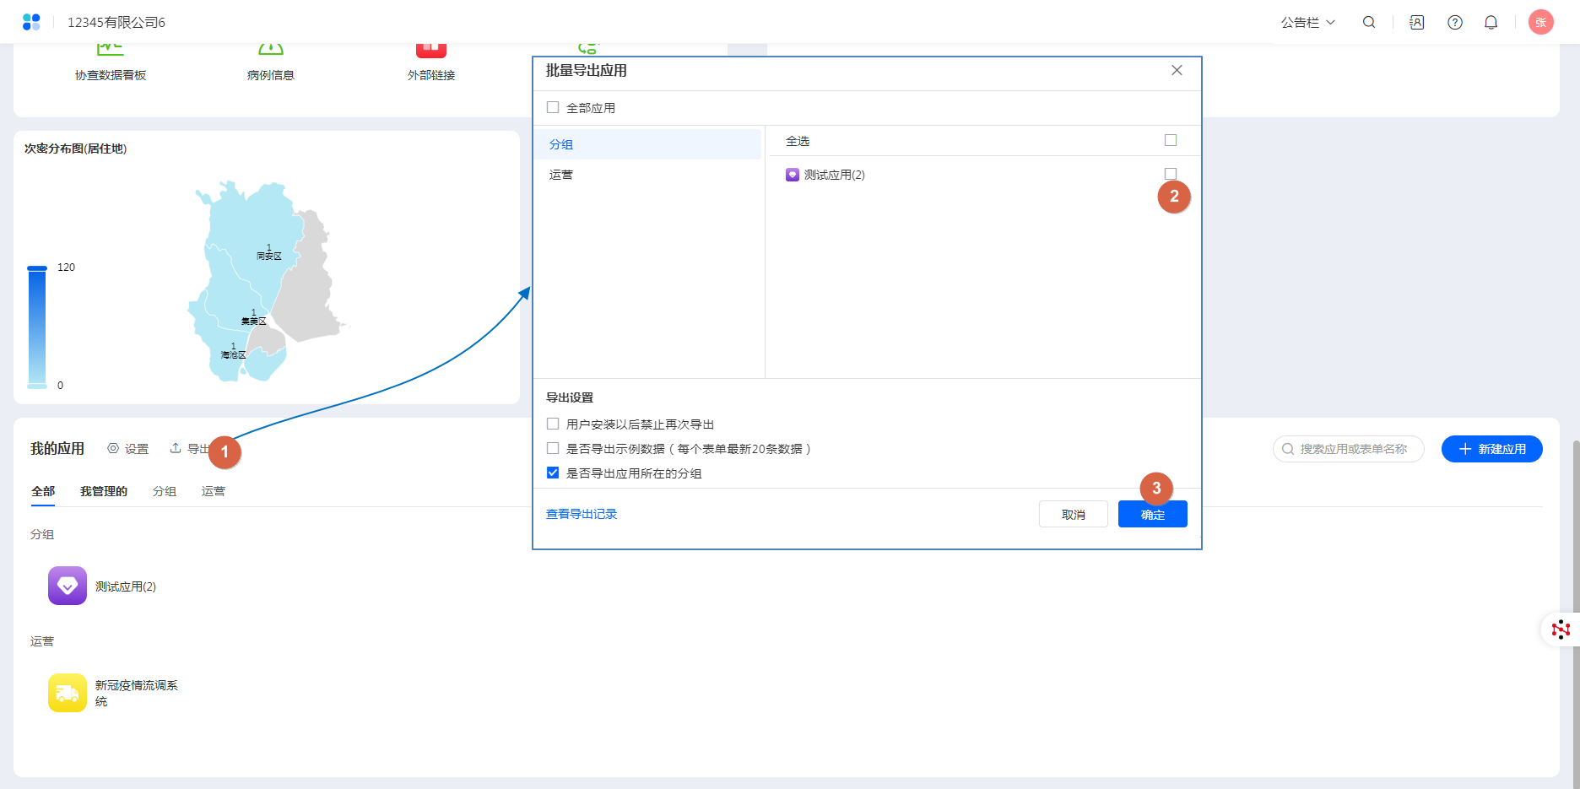Click the red user avatar icon
Screen dimensions: 1580x789
[1541, 23]
